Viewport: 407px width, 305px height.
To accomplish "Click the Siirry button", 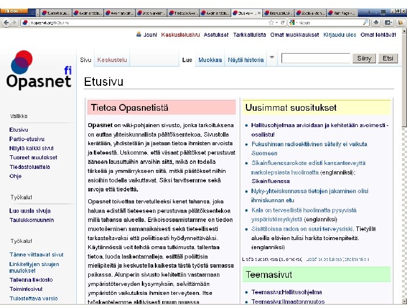I will (364, 58).
